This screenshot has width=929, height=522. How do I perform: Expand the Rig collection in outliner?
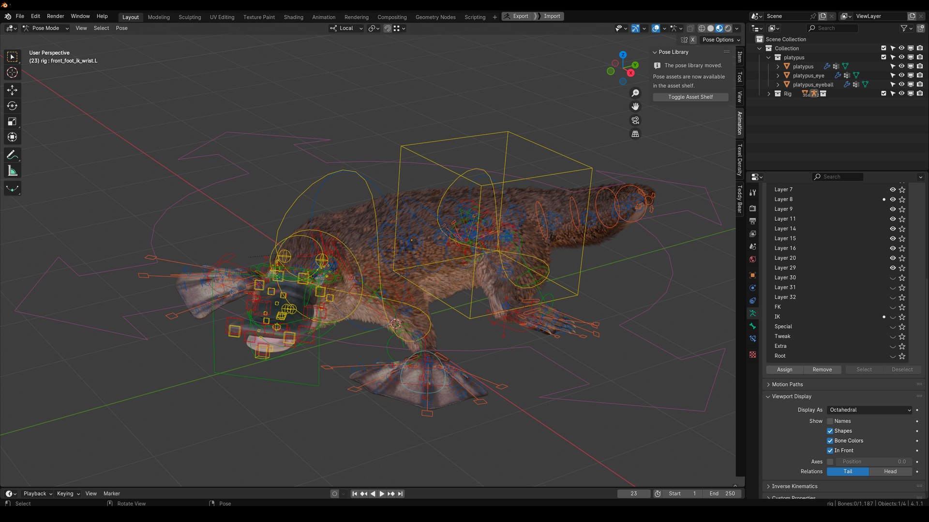tap(768, 94)
